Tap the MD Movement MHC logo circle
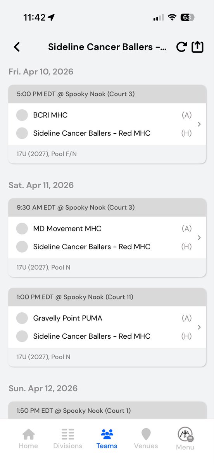This screenshot has width=214, height=465. [x=22, y=229]
